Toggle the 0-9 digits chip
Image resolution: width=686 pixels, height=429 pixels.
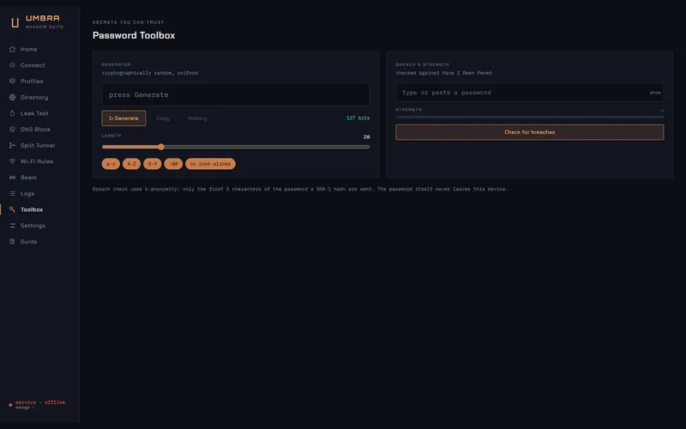click(x=153, y=164)
